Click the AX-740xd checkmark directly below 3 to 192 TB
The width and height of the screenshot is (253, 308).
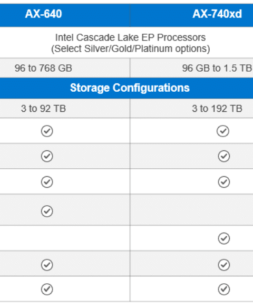pos(223,131)
